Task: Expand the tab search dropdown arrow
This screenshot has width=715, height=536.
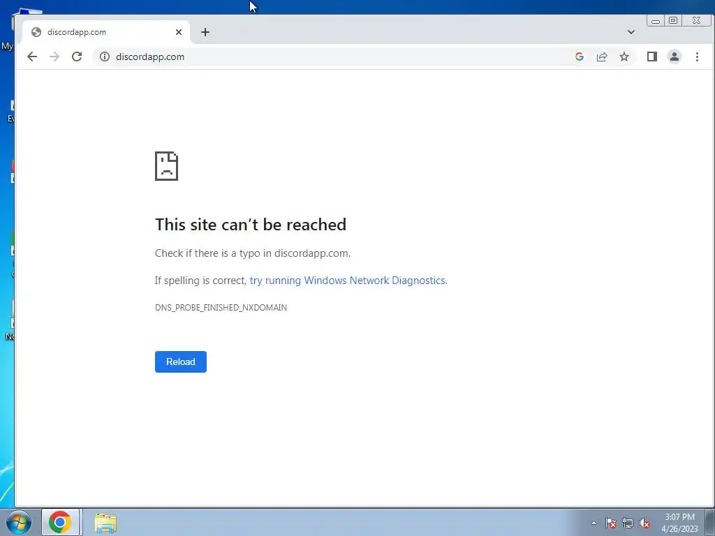Action: tap(631, 32)
